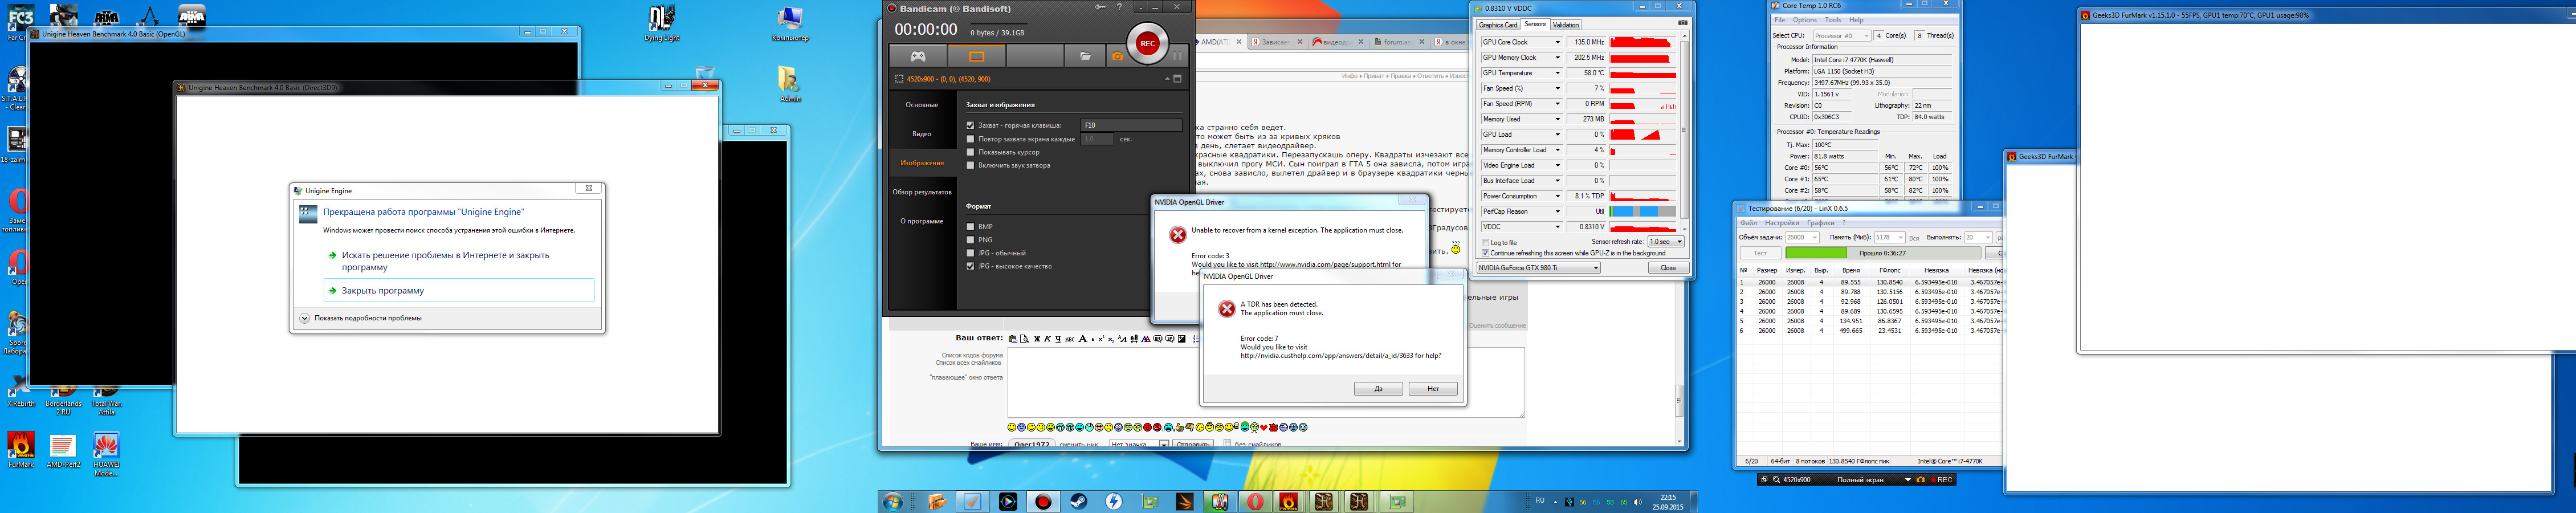The image size is (2576, 513).
Task: Click Bandicam camera screenshot icon
Action: click(x=1117, y=56)
